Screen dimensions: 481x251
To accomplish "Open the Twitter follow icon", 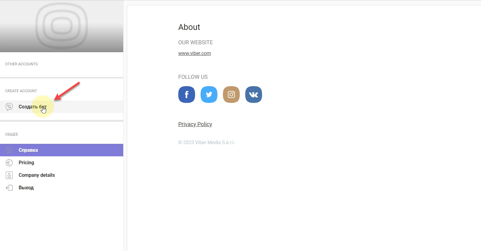I will click(x=209, y=94).
